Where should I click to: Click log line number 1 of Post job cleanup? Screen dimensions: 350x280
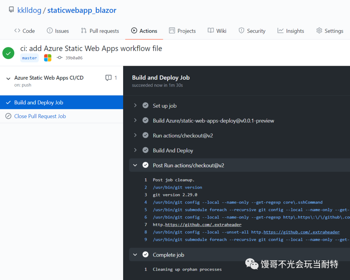(x=146, y=180)
